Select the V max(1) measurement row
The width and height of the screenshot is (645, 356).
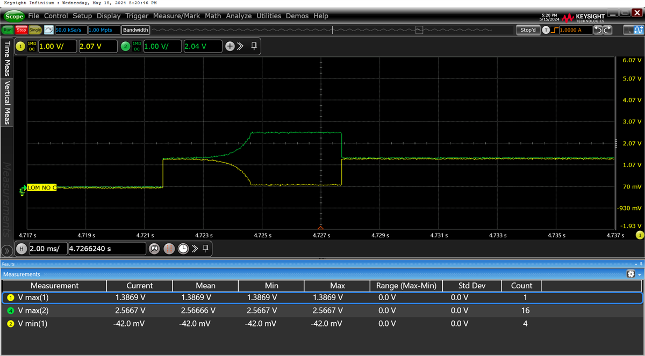click(x=322, y=297)
